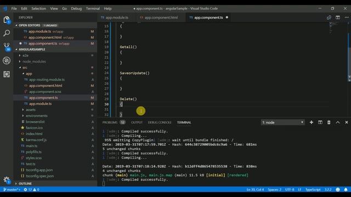Open notifications bell in status bar
Viewport: 351px width, 197px height.
click(346, 190)
